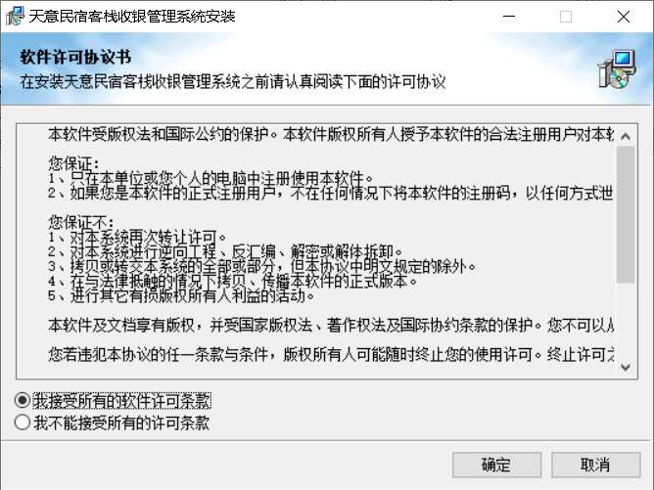Click the 确定 button
The height and width of the screenshot is (490, 654).
pos(496,465)
